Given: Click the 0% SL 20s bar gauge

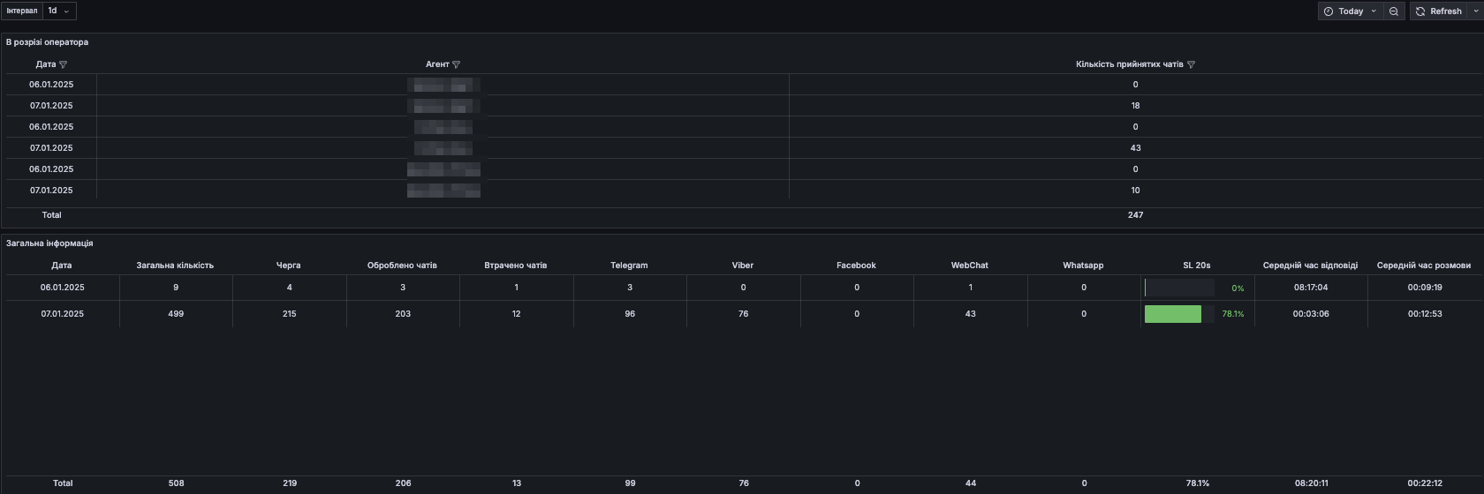Looking at the screenshot, I should coord(1179,288).
